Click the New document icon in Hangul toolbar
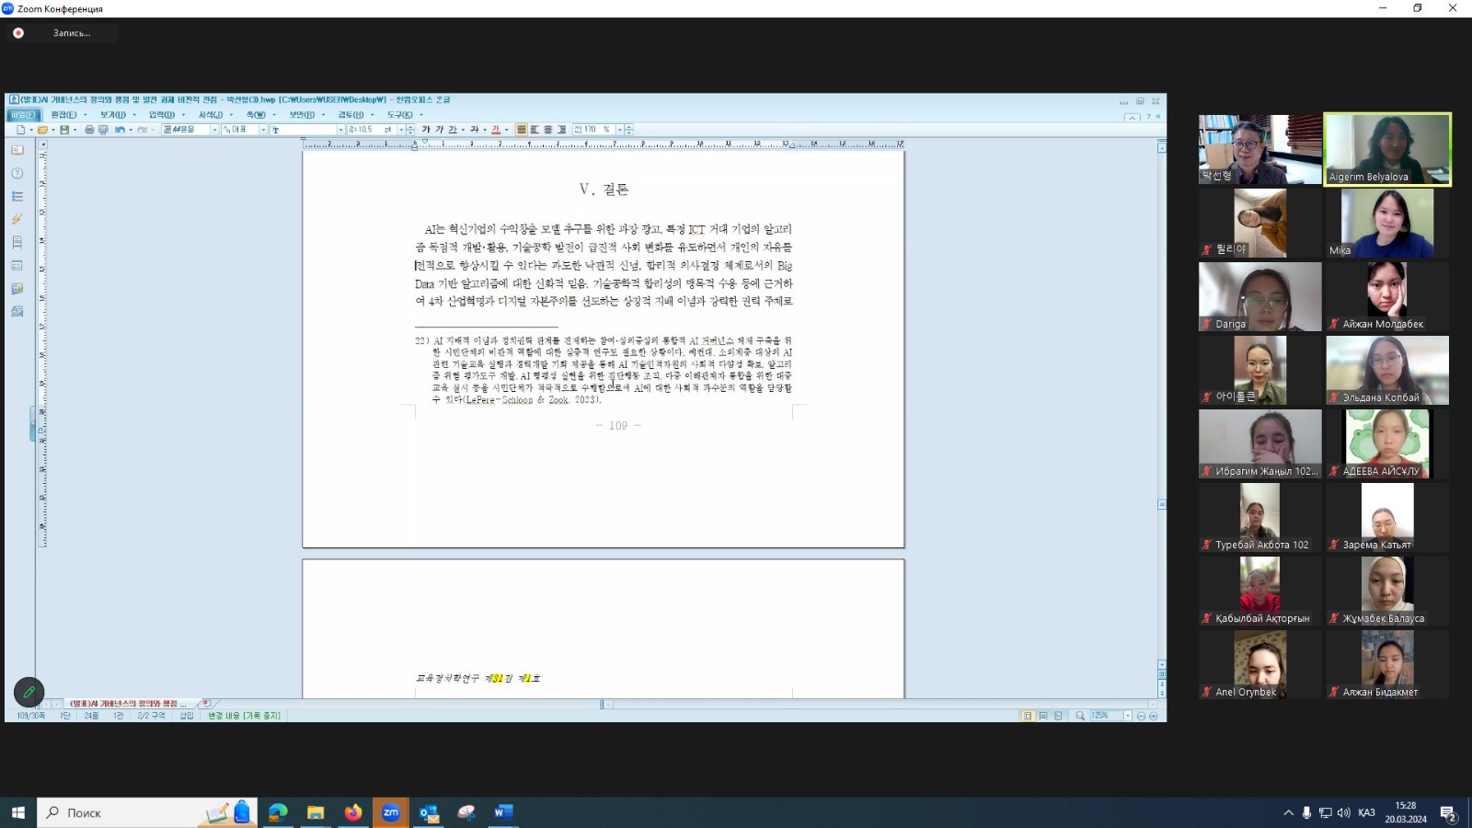Image resolution: width=1472 pixels, height=828 pixels. click(20, 130)
